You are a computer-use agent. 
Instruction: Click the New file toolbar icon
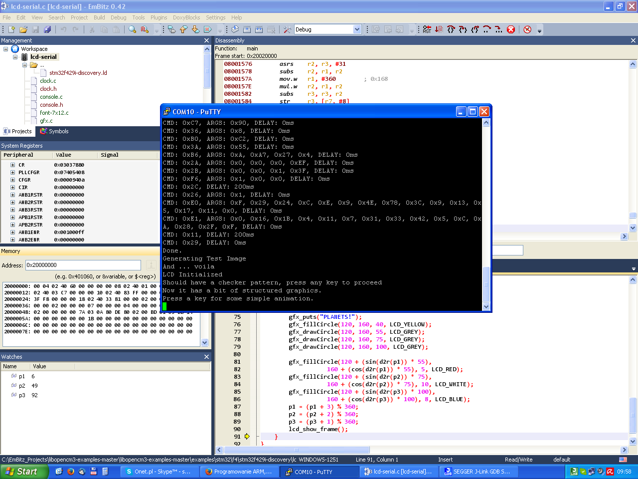click(x=12, y=29)
